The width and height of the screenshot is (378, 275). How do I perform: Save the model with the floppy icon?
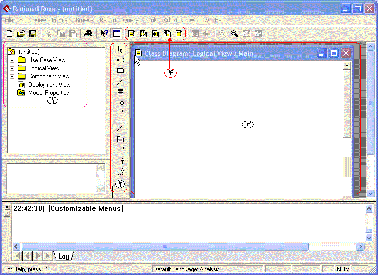coord(33,34)
